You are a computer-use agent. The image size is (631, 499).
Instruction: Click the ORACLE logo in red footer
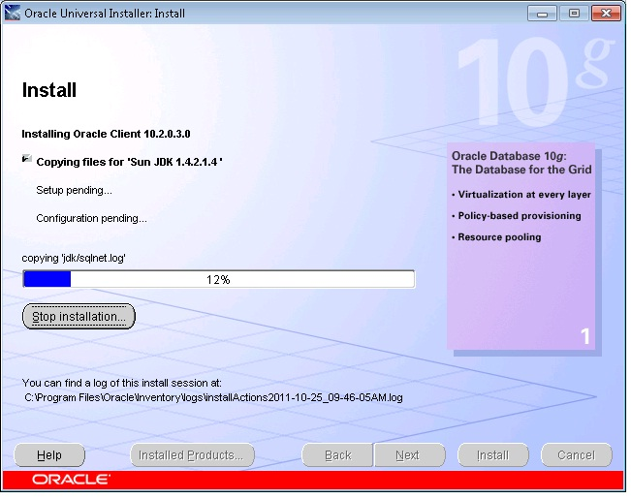tap(71, 480)
